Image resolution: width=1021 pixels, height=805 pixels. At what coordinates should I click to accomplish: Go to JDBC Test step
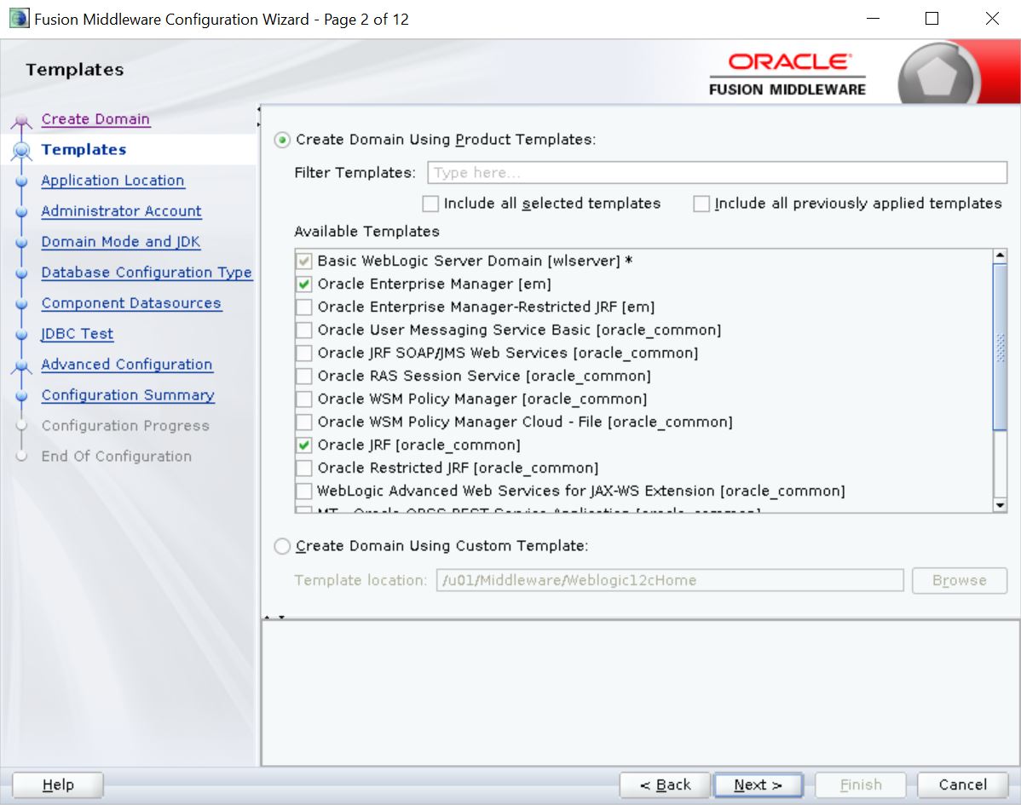(77, 333)
